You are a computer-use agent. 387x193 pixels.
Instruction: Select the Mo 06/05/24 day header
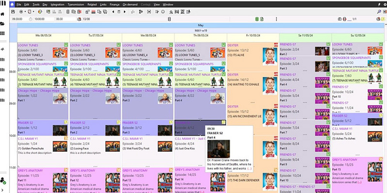[x=43, y=36]
